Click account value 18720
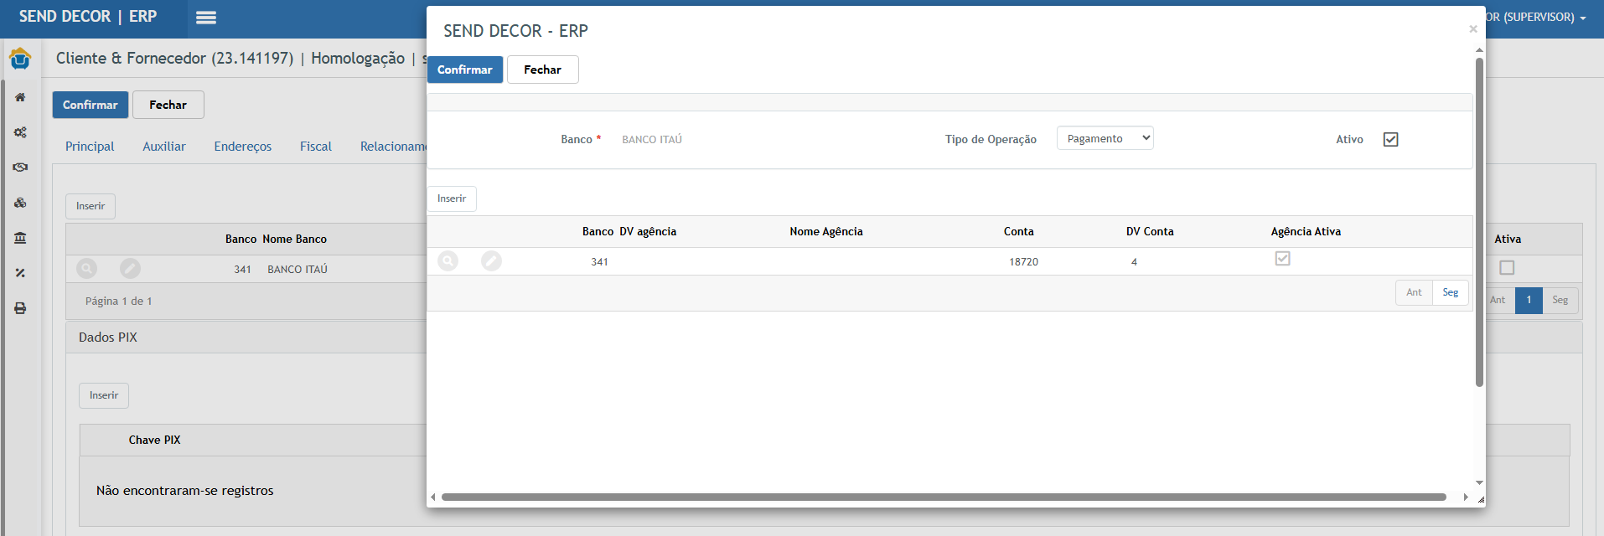Viewport: 1604px width, 536px height. [1023, 262]
